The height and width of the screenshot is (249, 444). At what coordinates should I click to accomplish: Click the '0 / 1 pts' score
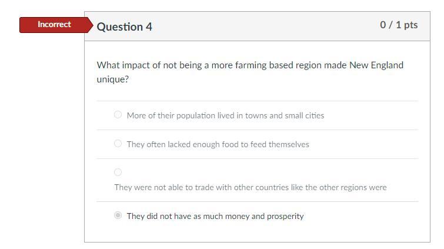(x=399, y=25)
